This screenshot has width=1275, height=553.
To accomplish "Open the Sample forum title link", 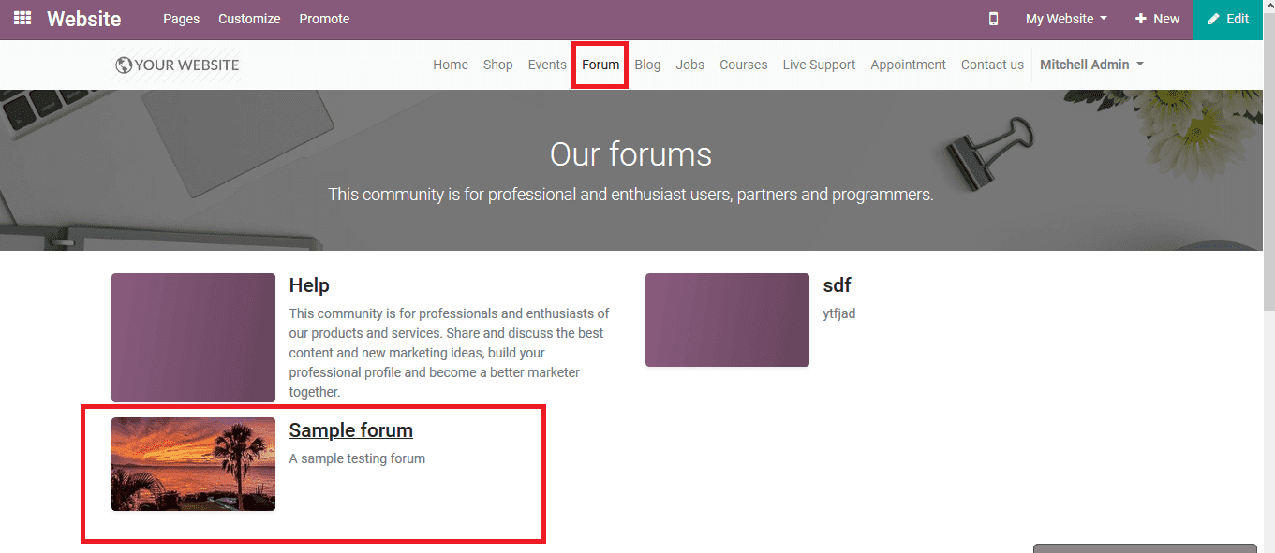I will click(350, 430).
